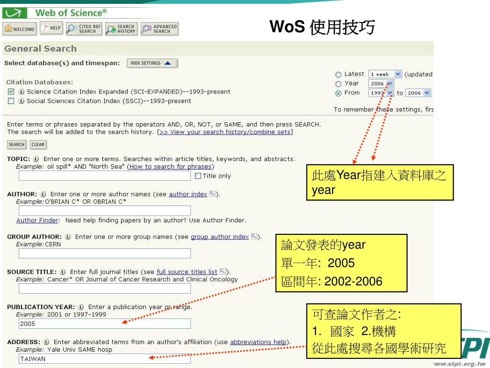
Task: Click the ADDRESS info icon
Action: coord(46,342)
